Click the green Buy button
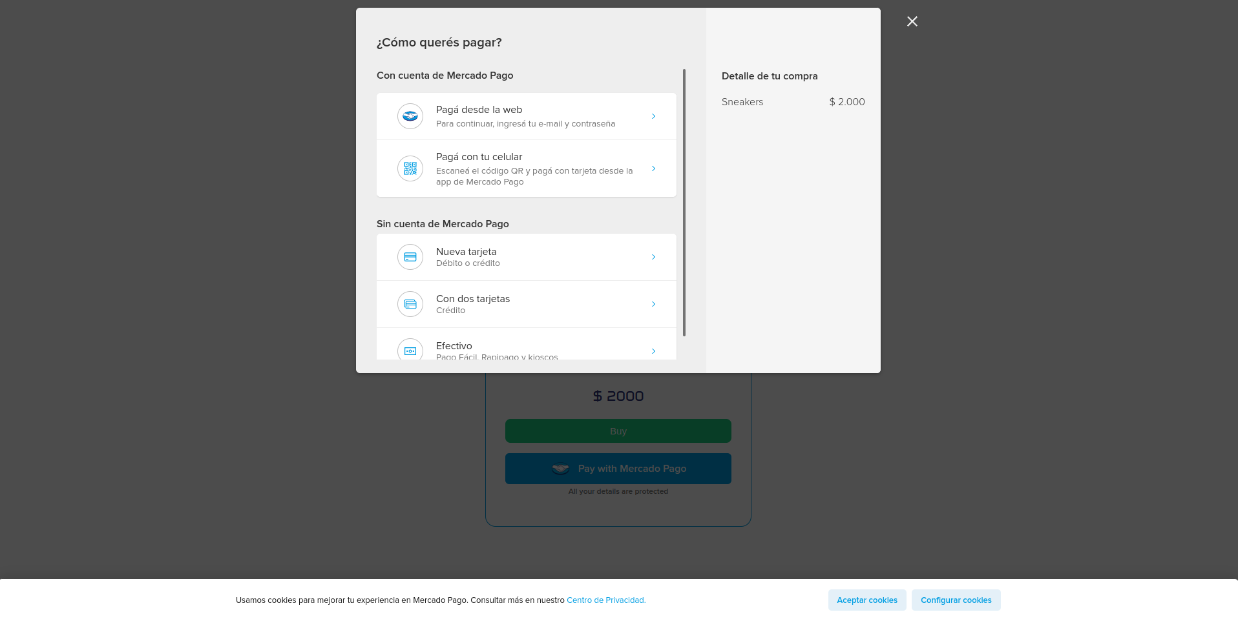This screenshot has width=1238, height=621. [618, 431]
